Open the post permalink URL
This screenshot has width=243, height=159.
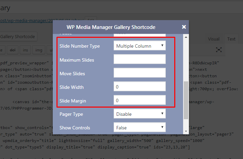[x=42, y=20]
